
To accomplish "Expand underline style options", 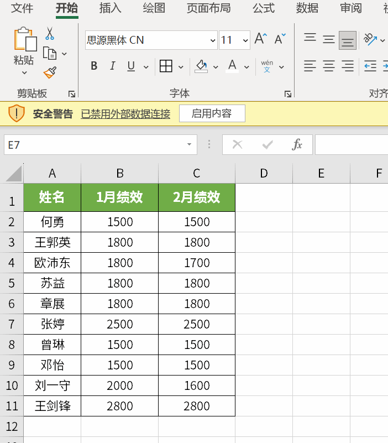I will [146, 67].
